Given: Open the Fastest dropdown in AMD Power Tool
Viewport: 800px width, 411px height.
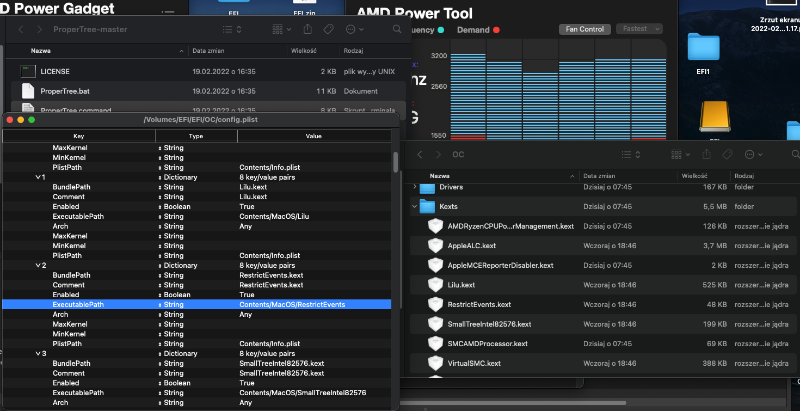Looking at the screenshot, I should tap(639, 29).
